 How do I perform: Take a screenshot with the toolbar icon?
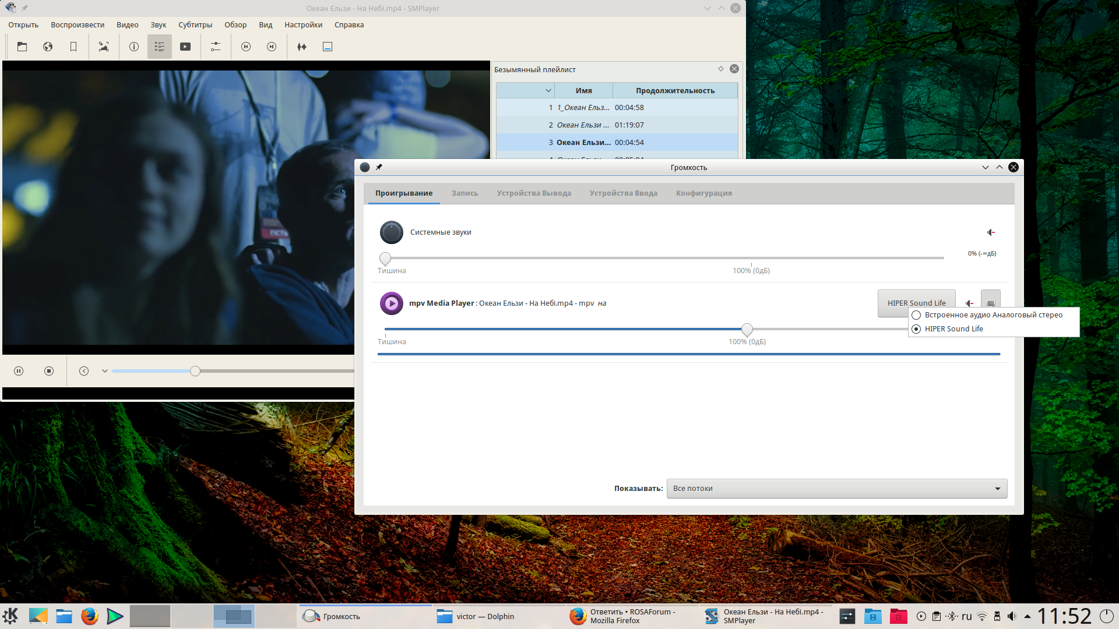(104, 47)
